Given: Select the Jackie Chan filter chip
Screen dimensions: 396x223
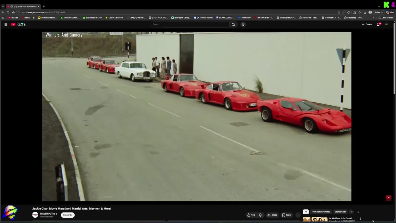Looking at the screenshot, I should (x=340, y=212).
